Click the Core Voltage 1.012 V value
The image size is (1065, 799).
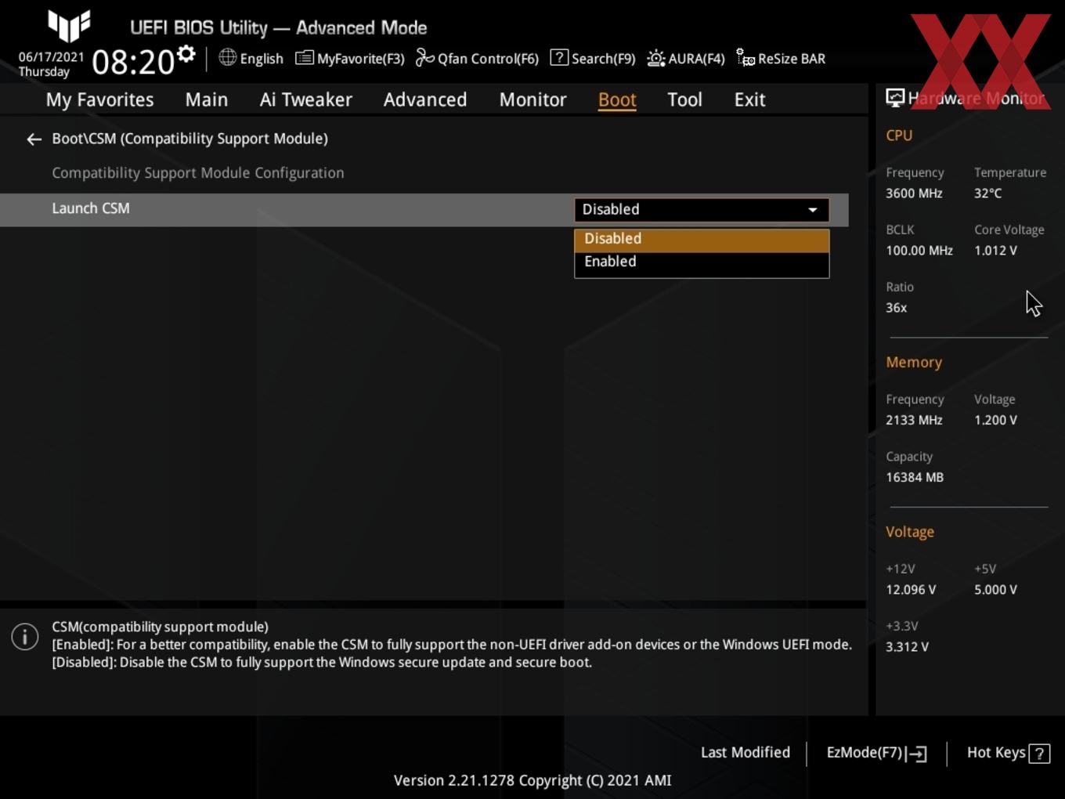995,251
